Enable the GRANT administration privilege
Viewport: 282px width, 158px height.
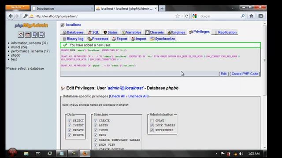click(152, 121)
